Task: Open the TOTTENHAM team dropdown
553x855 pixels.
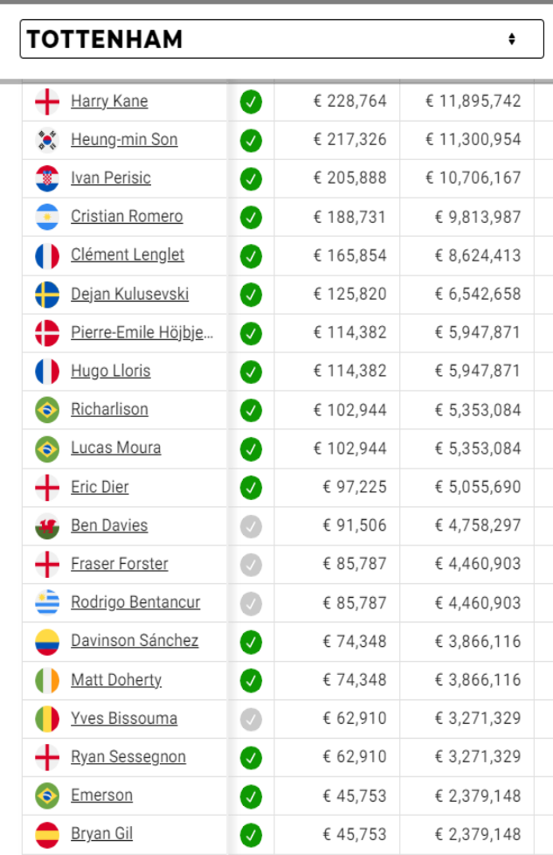Action: coord(281,38)
